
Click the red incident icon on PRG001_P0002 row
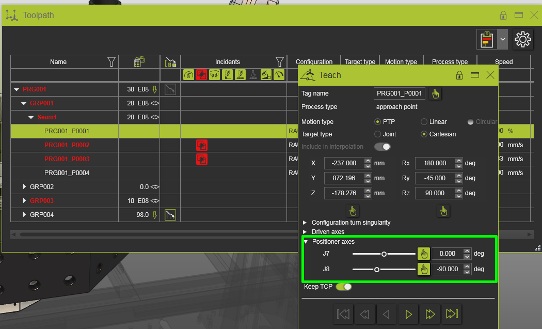[x=201, y=145]
